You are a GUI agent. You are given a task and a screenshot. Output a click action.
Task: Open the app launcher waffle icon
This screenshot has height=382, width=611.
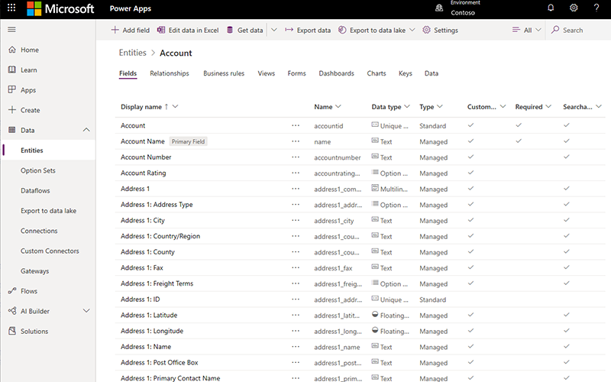point(11,8)
